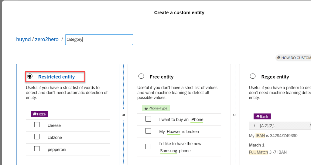Click the underlined Samsung entity word
This screenshot has height=165, width=311.
pyautogui.click(x=169, y=151)
